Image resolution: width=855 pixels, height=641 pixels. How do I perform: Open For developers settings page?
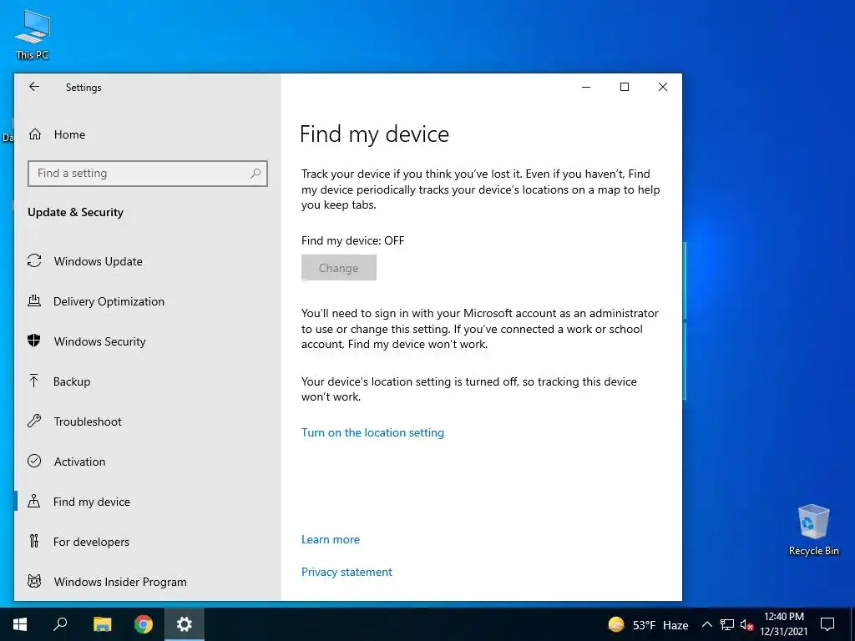tap(147, 542)
